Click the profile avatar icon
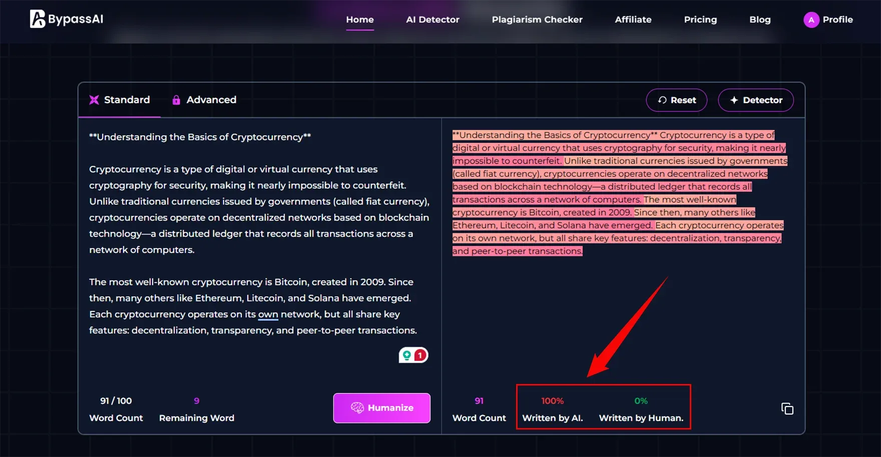 [x=811, y=20]
